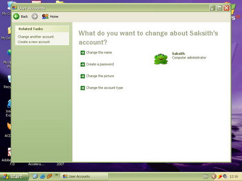Go to User Accounts Home
The width and height of the screenshot is (242, 181).
[50, 16]
